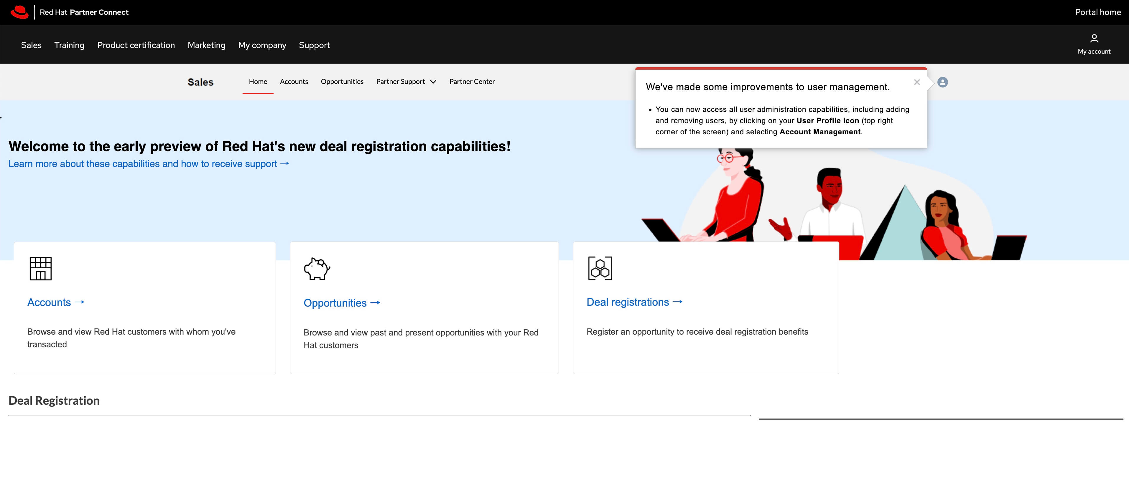Open the Product certification menu

(136, 45)
